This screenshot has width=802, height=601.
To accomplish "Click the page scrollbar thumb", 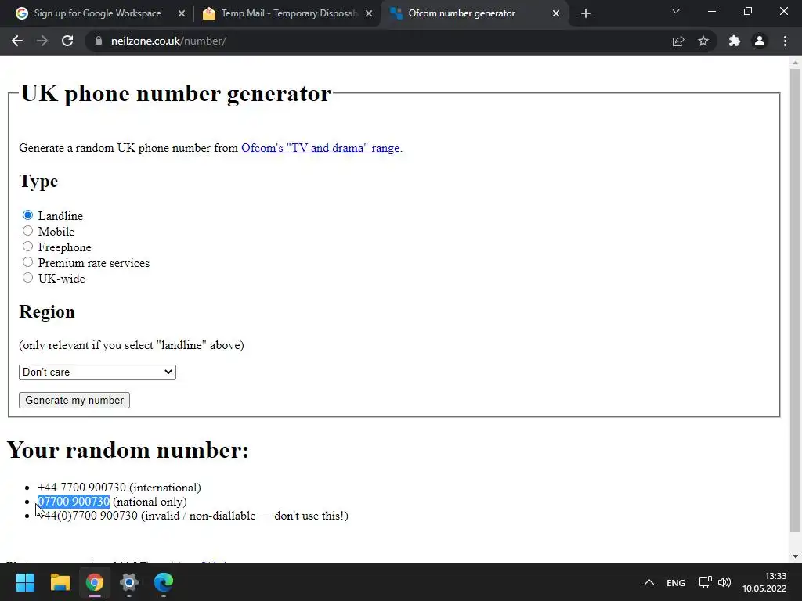I will coord(795,300).
